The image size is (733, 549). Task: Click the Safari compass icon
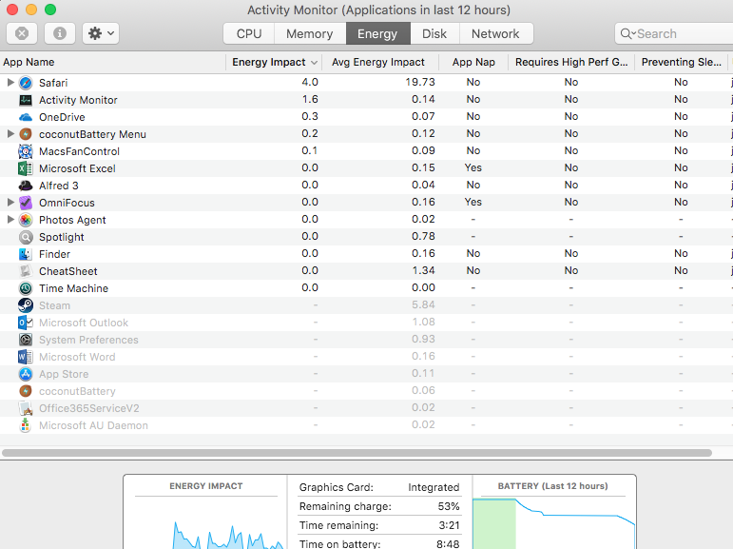[26, 83]
